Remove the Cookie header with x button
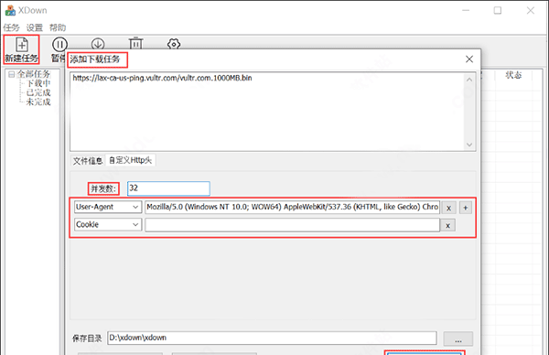The image size is (549, 355). (x=447, y=225)
